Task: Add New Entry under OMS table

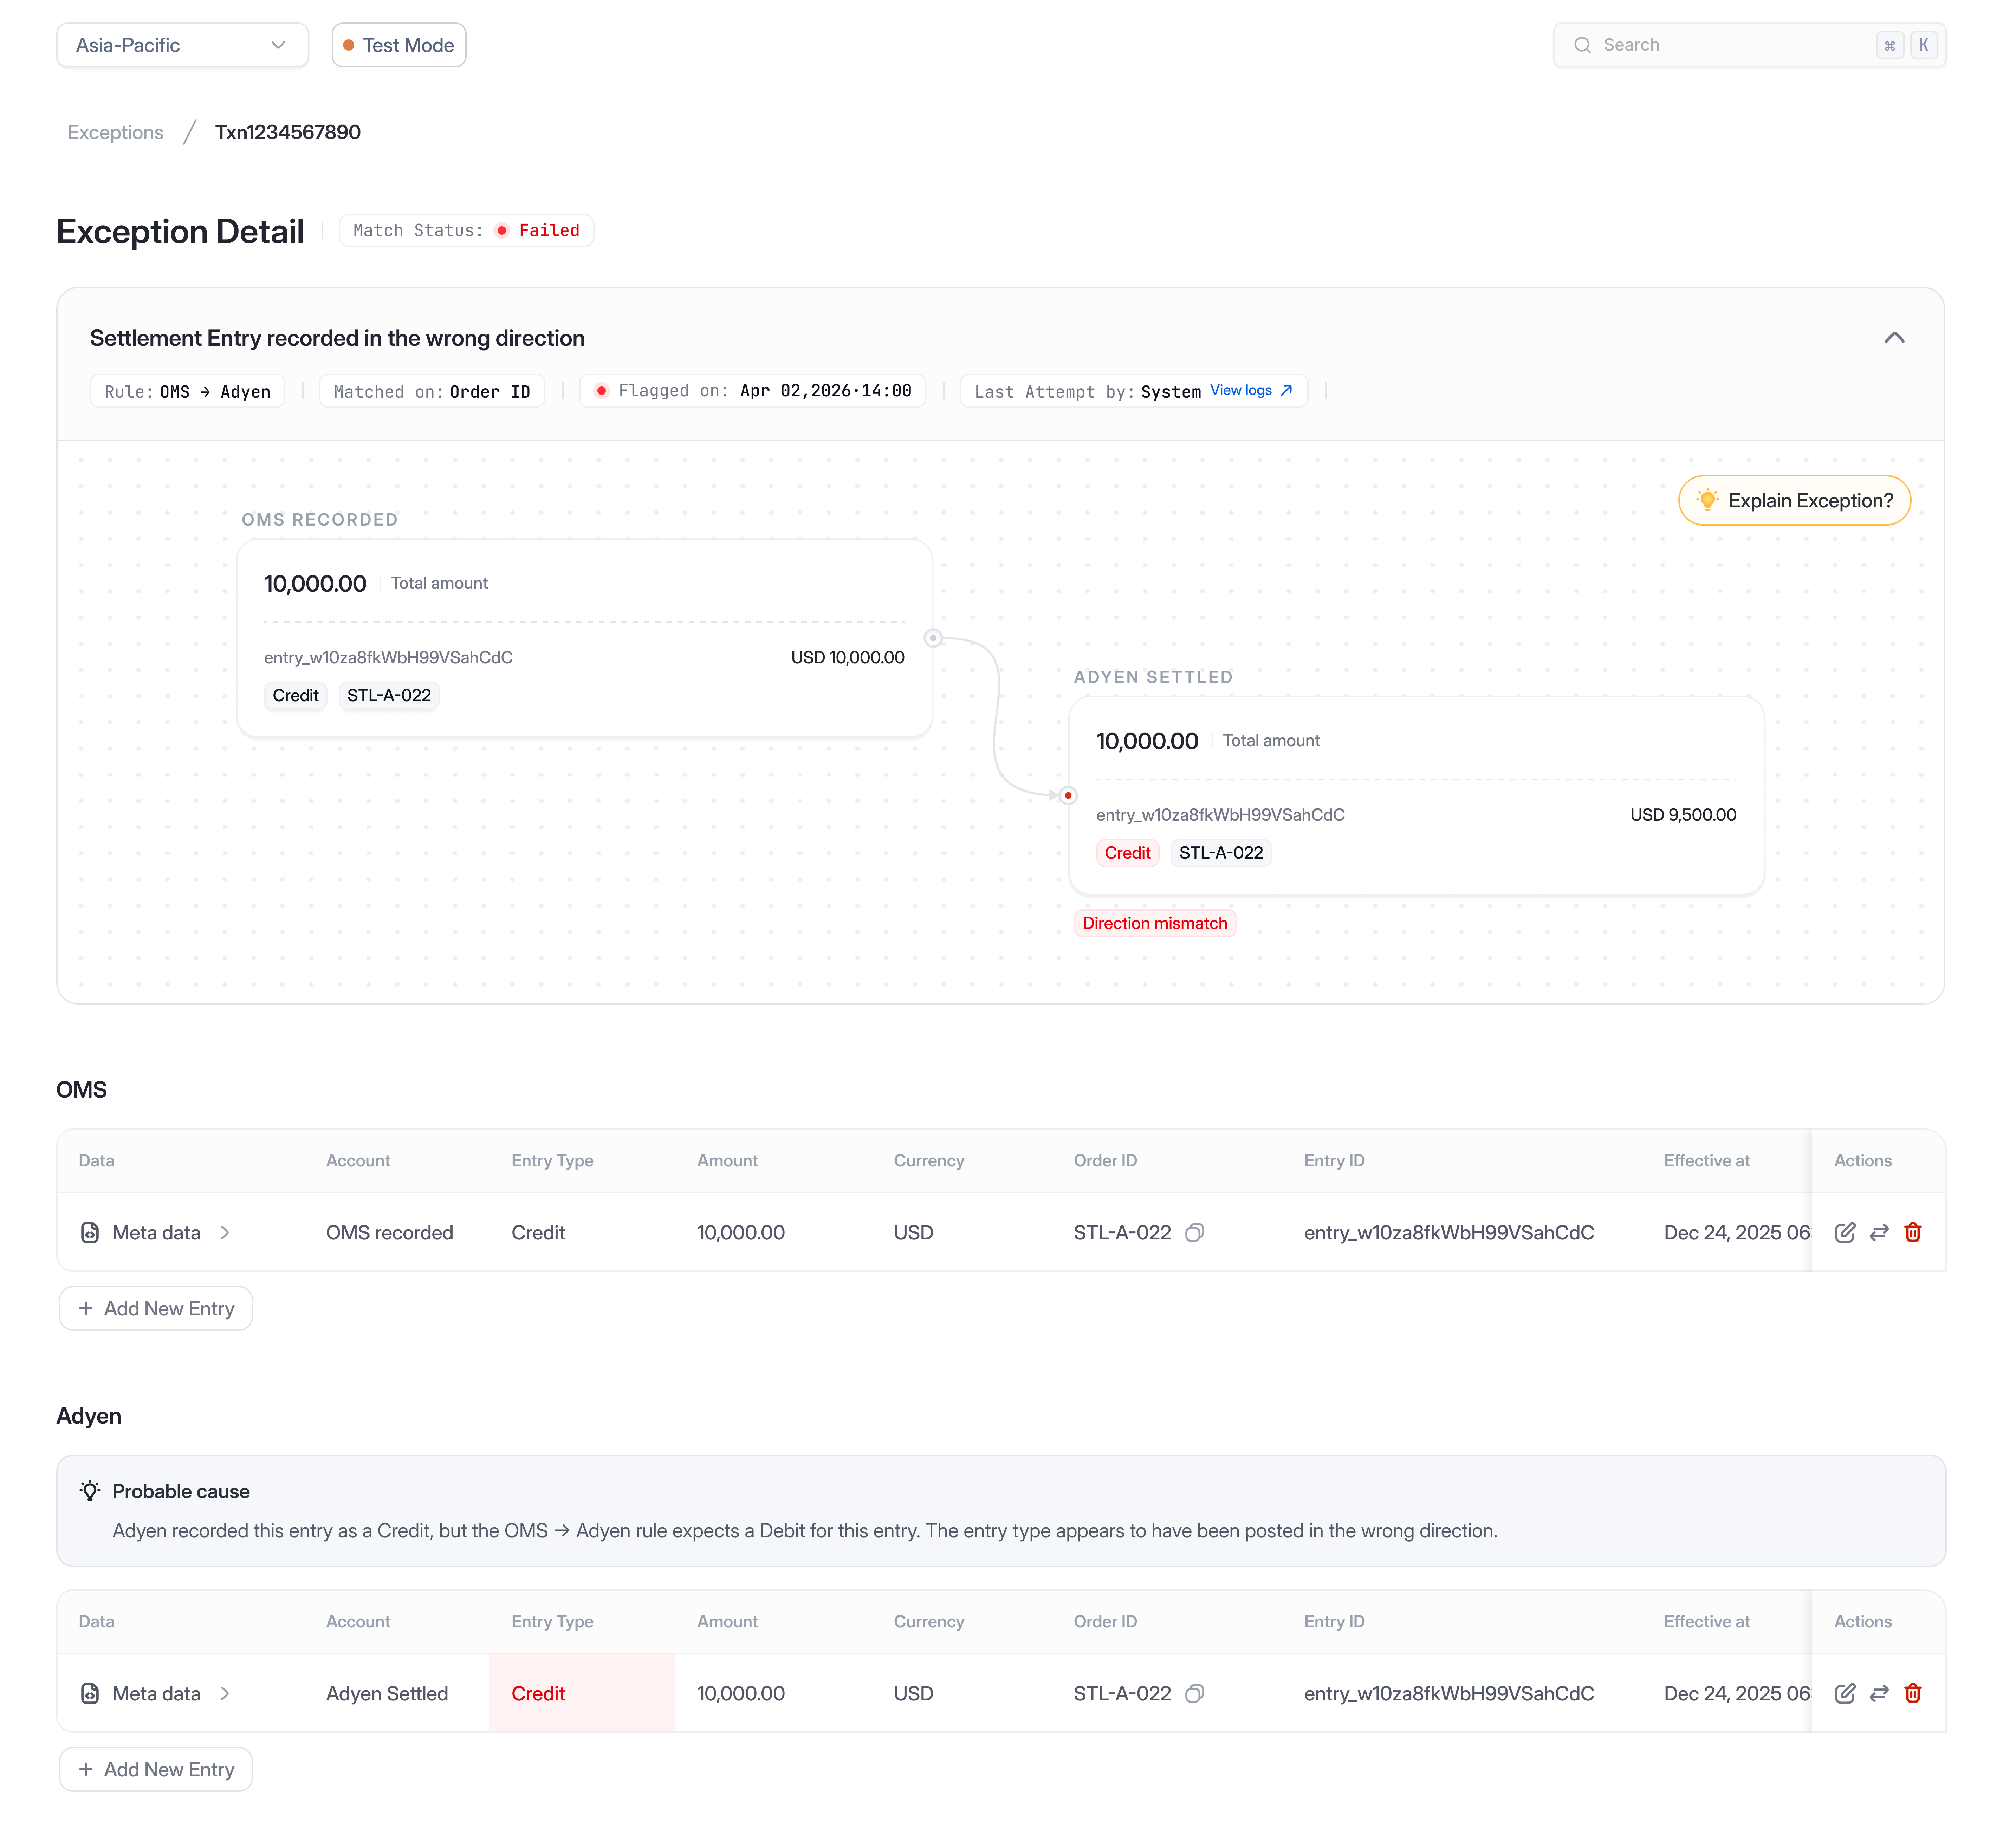Action: (x=156, y=1308)
